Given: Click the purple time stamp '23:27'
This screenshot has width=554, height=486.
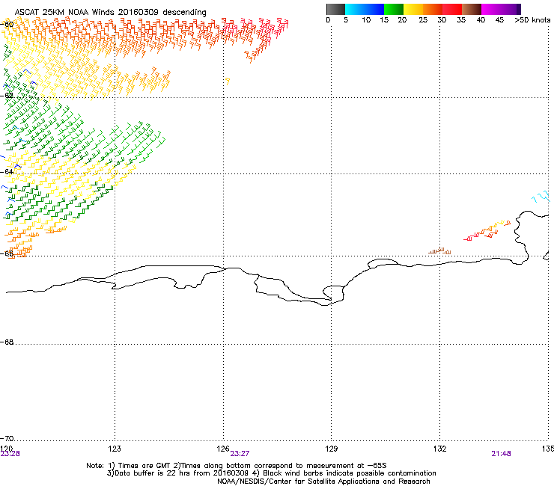Looking at the screenshot, I should tap(240, 454).
